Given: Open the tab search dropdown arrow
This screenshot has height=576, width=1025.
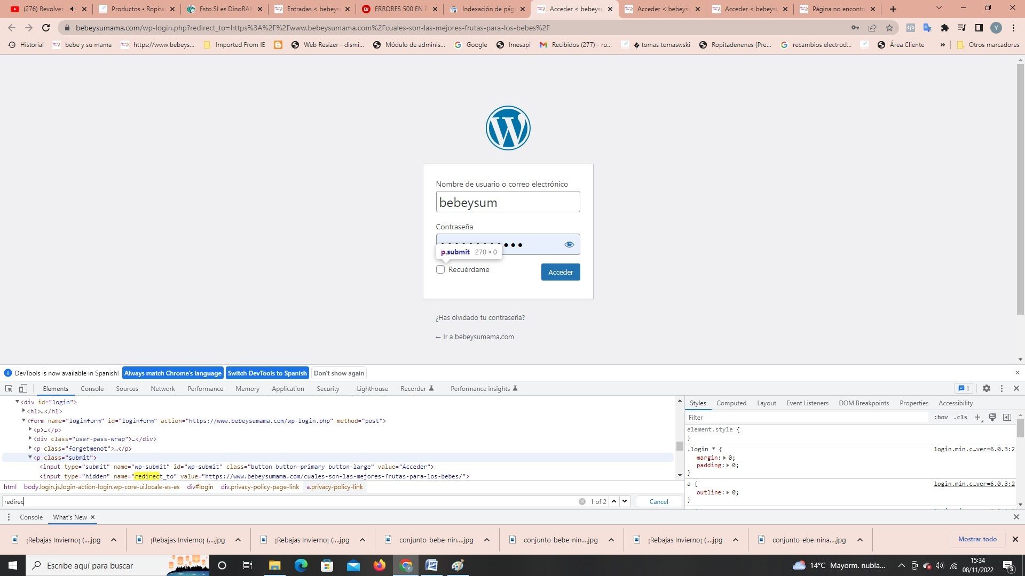Looking at the screenshot, I should (939, 8).
